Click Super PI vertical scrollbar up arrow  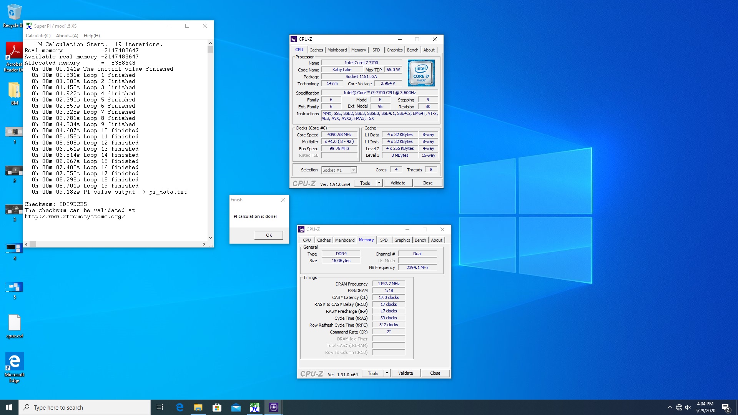click(x=210, y=43)
